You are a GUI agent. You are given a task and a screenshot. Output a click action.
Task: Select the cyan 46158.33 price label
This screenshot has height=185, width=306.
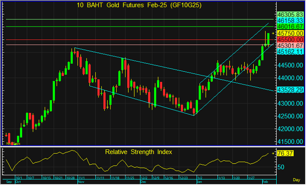point(290,20)
